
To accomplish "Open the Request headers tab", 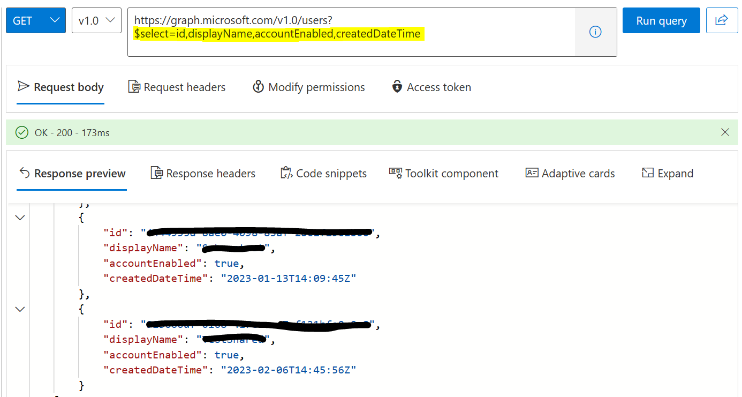I will [x=177, y=87].
